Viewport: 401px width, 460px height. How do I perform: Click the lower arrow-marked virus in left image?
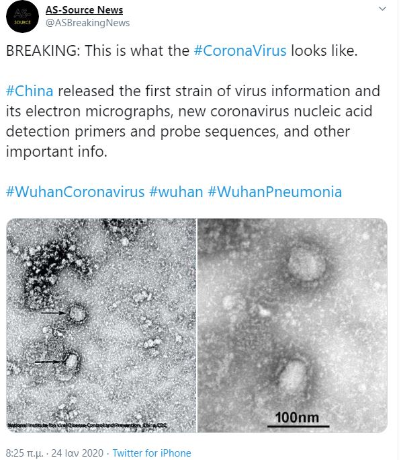point(71,361)
